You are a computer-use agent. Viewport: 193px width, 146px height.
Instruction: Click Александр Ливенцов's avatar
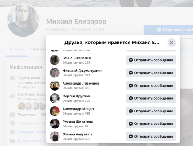coord(55,85)
